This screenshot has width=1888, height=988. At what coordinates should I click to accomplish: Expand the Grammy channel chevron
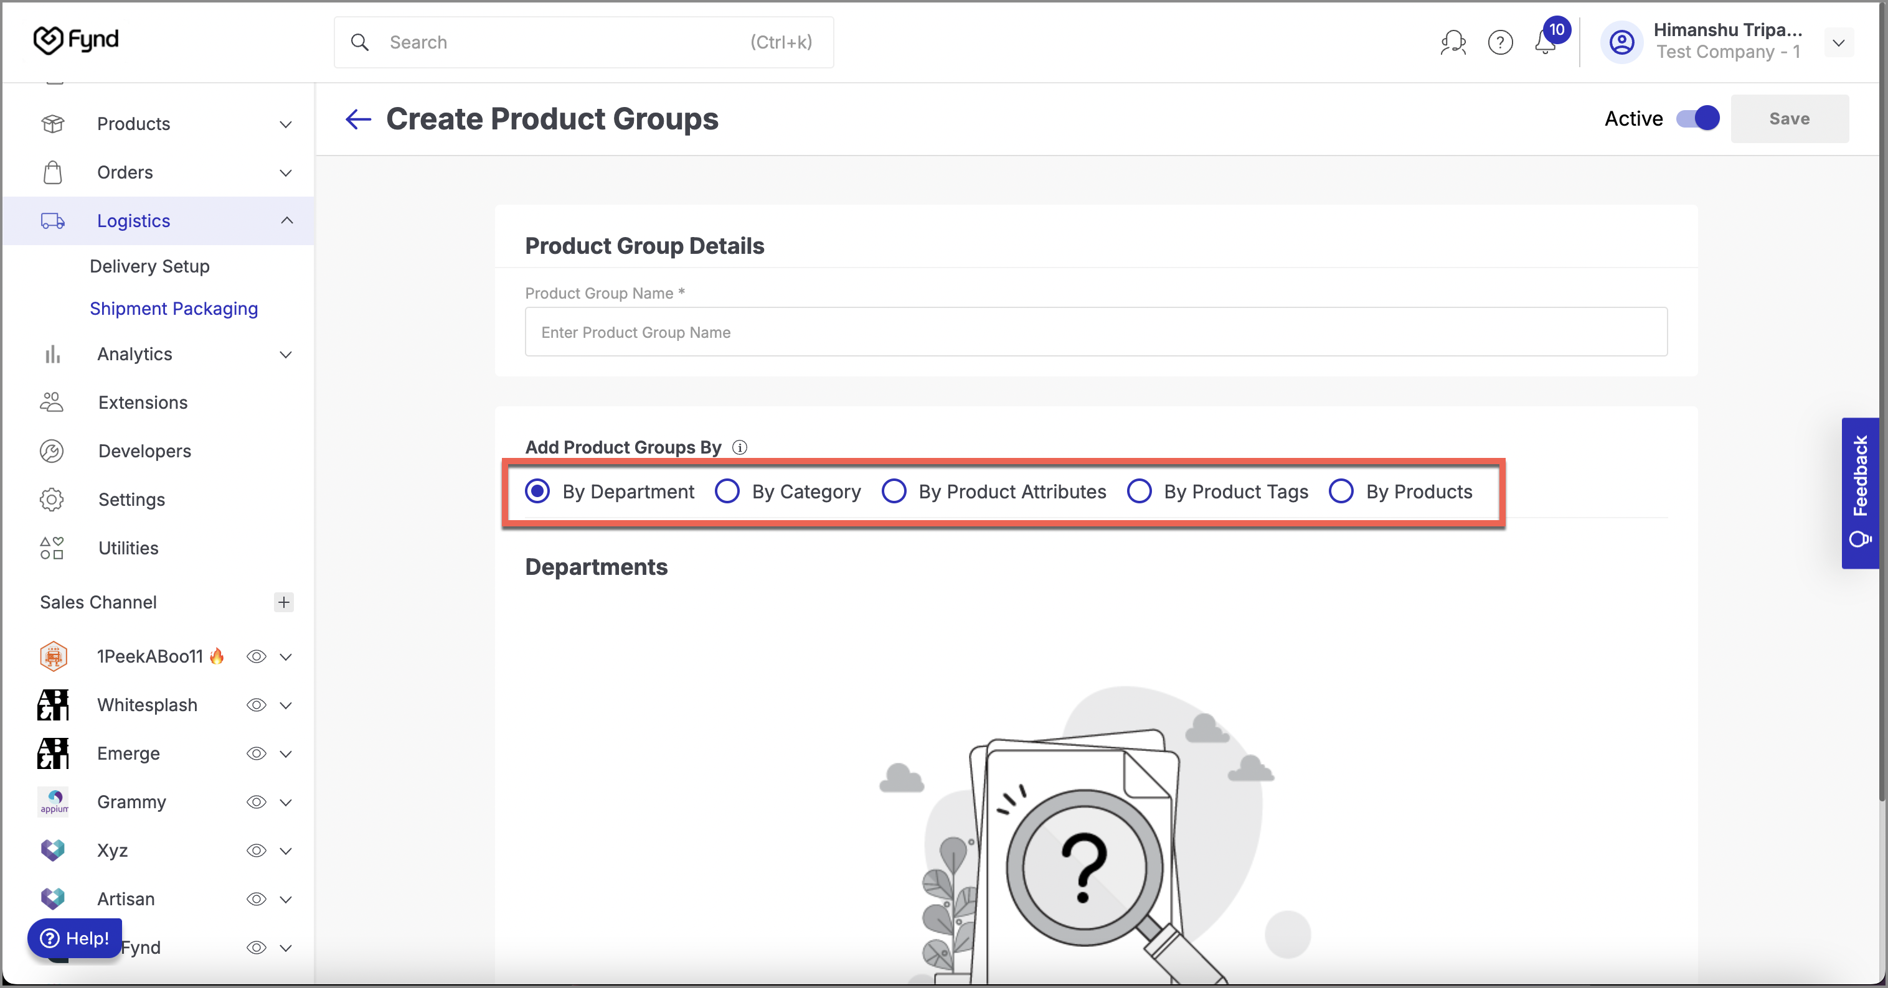[286, 803]
